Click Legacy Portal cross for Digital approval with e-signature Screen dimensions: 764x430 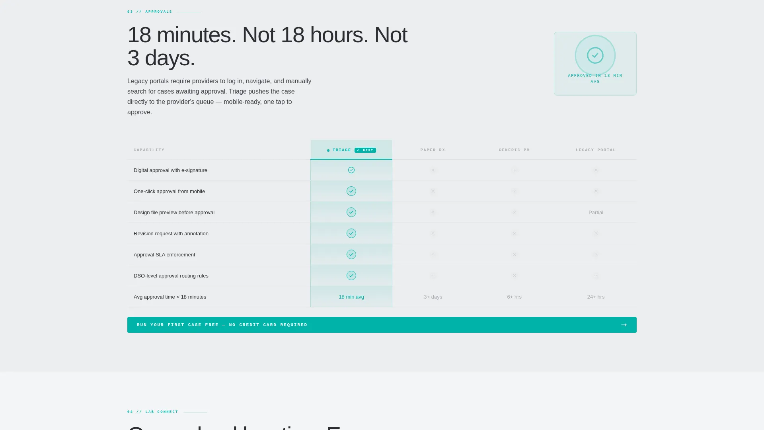pos(596,170)
